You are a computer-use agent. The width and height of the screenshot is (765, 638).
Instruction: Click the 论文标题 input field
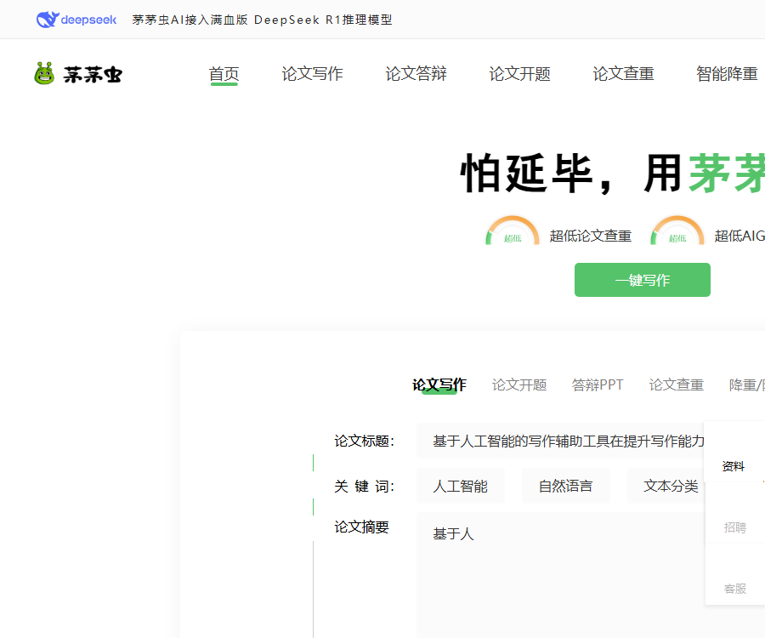(560, 441)
